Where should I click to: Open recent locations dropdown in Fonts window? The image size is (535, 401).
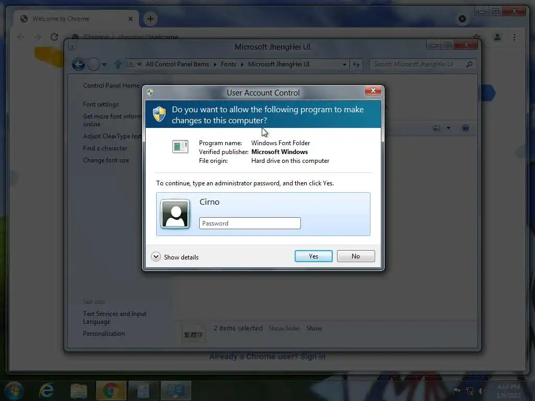coord(104,64)
